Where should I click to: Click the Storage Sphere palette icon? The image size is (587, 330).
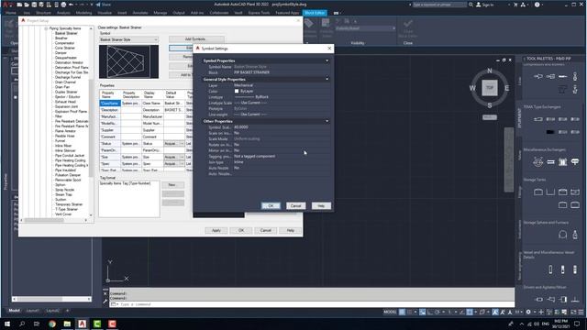point(562,235)
